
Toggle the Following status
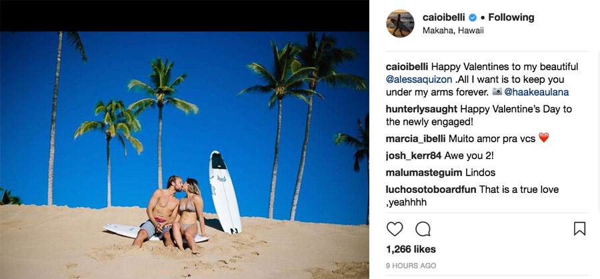pyautogui.click(x=511, y=17)
